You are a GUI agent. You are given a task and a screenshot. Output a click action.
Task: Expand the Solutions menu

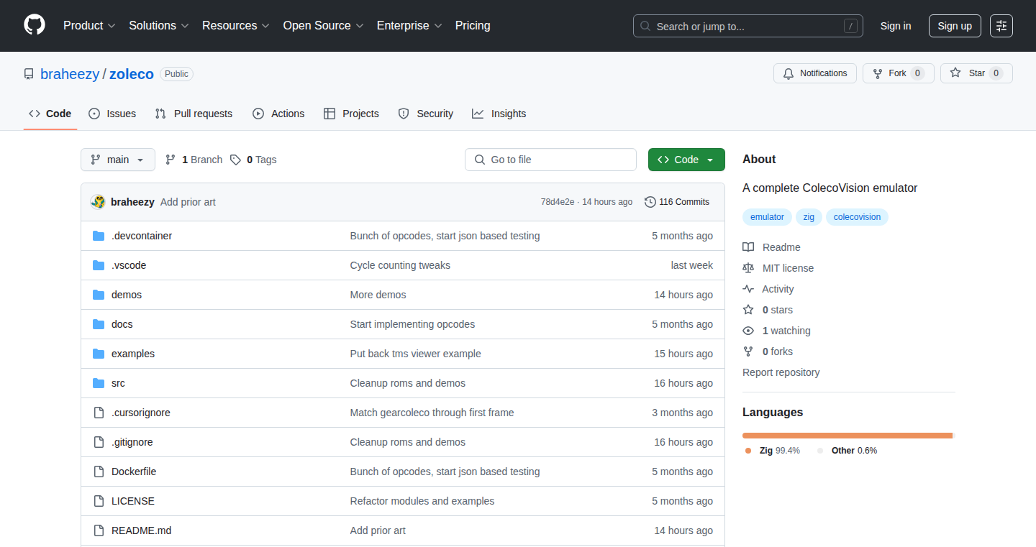pyautogui.click(x=159, y=26)
